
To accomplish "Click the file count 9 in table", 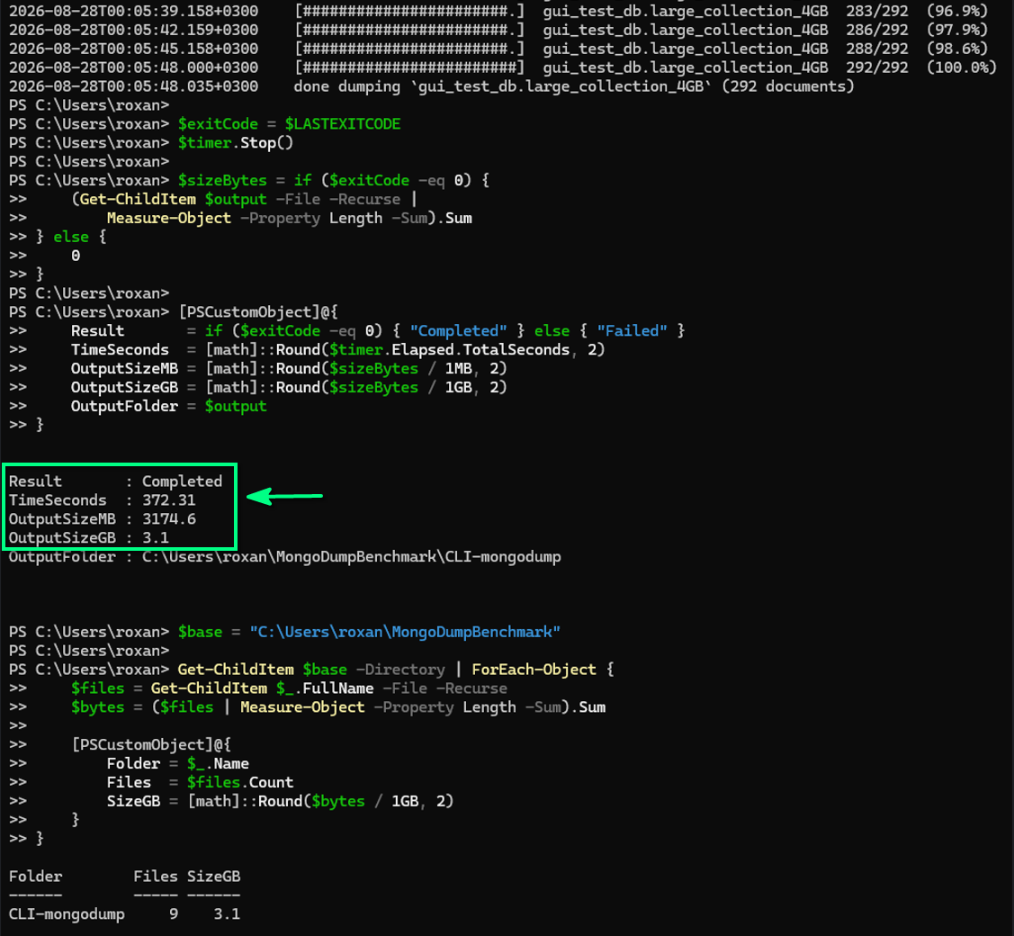I will pos(174,914).
